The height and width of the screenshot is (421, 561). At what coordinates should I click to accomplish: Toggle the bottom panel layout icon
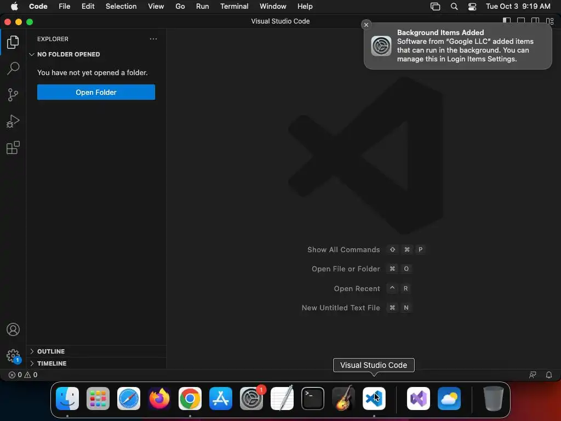click(521, 21)
